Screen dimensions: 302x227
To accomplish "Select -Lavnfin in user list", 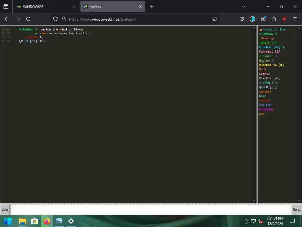I will [x=268, y=56].
